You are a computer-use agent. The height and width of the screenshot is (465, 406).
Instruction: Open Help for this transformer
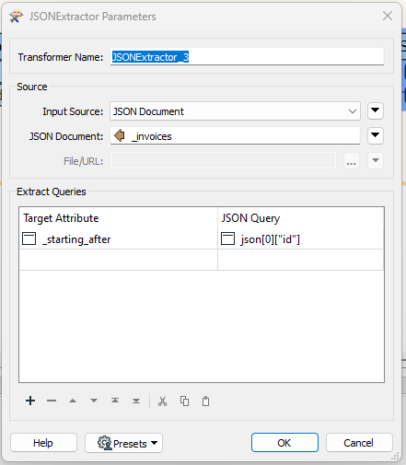click(43, 442)
